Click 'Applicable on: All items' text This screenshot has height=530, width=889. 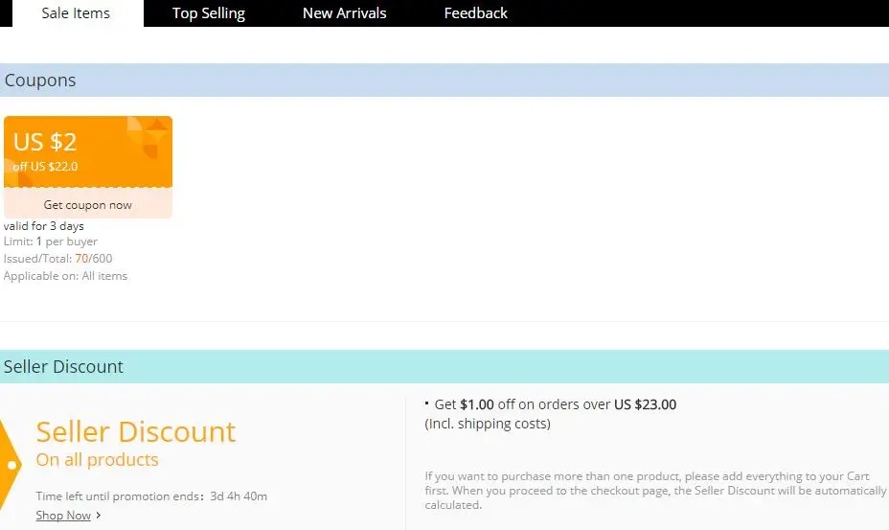click(x=65, y=276)
